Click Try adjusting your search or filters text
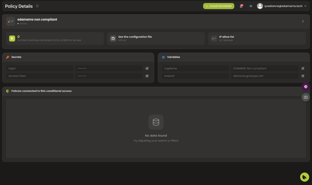This screenshot has height=185, width=312. (x=156, y=141)
